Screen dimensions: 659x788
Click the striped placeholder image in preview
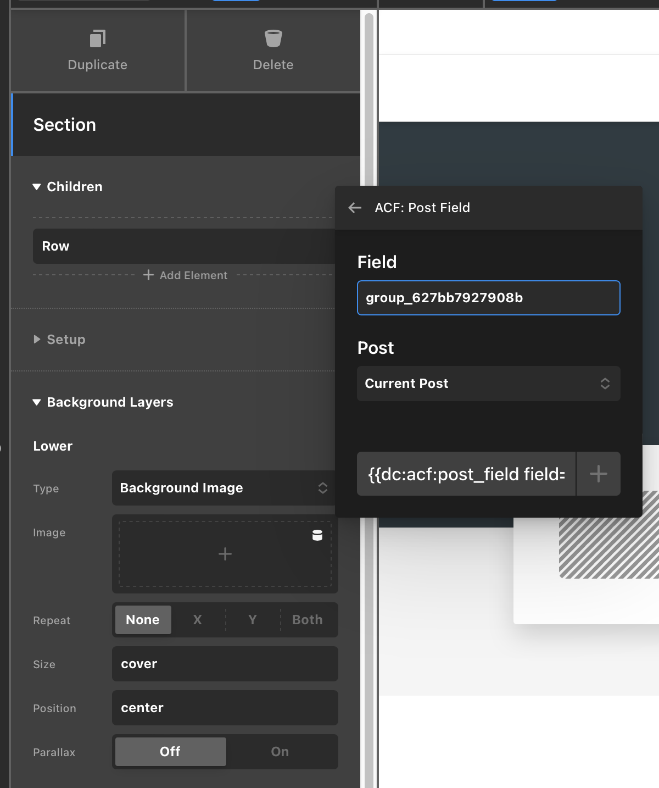[x=609, y=534]
